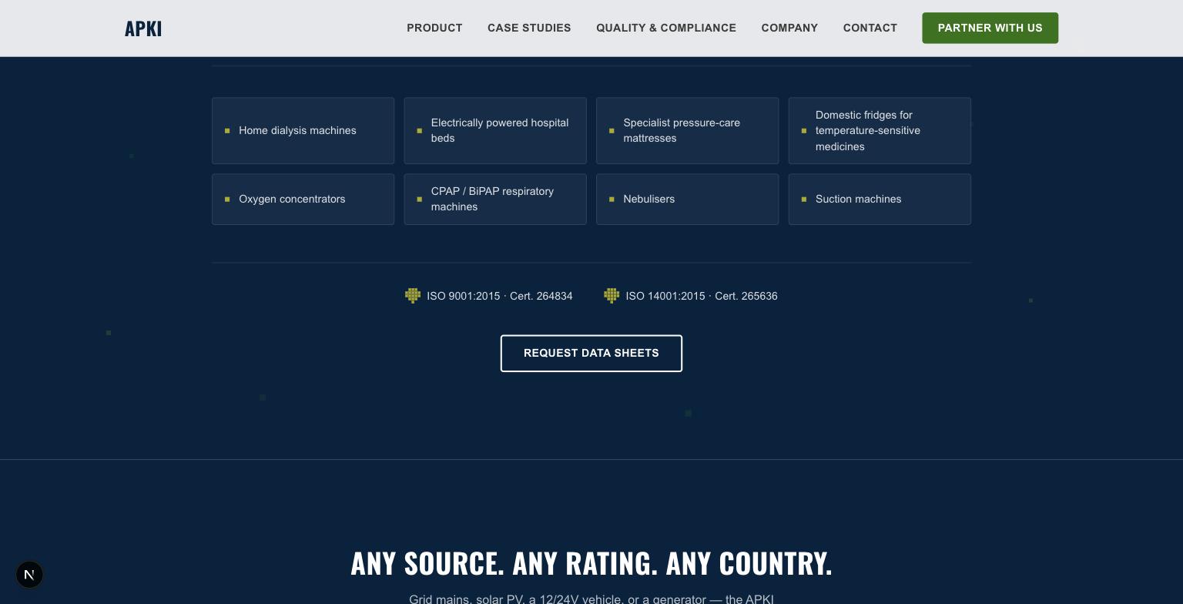Screen dimensions: 1183x604
Task: Click the Request Data Sheets button
Action: tap(591, 354)
